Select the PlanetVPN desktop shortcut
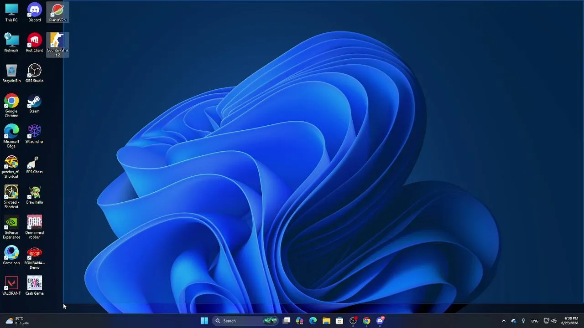The height and width of the screenshot is (328, 584). [57, 13]
